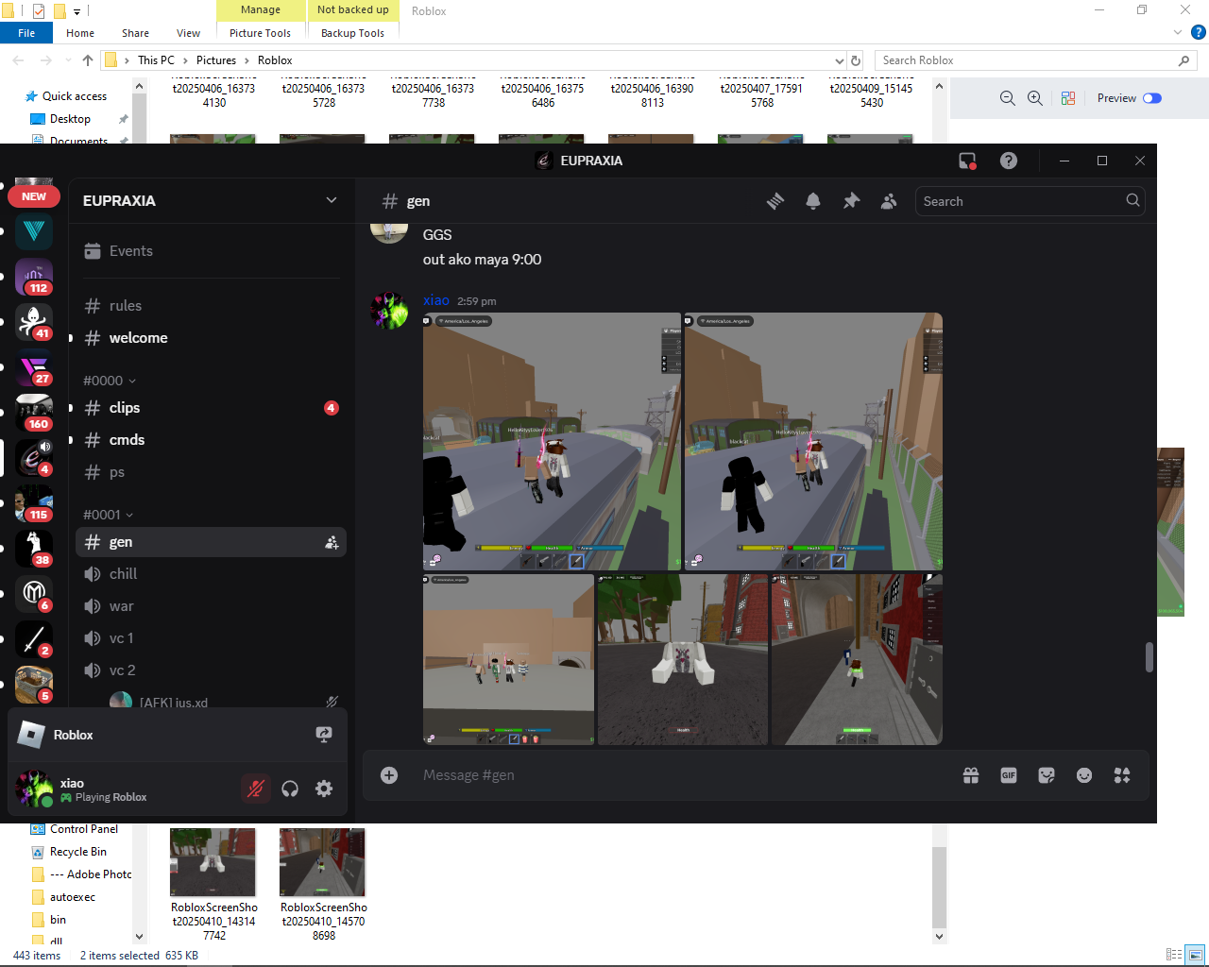Open the welcome channel
Viewport: 1209px width, 967px height.
click(x=211, y=338)
